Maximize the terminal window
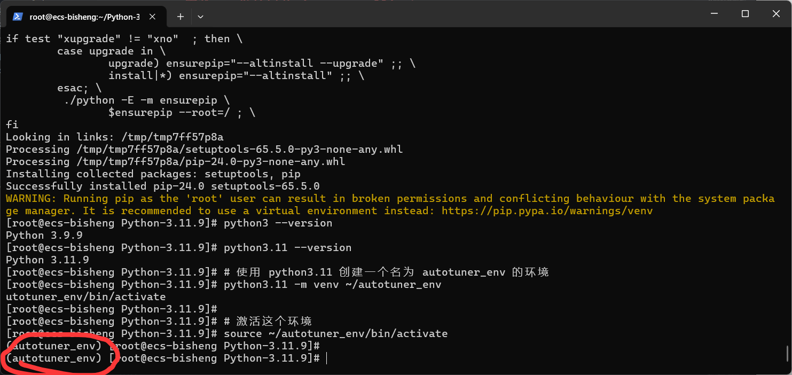This screenshot has height=375, width=792. pos(745,14)
